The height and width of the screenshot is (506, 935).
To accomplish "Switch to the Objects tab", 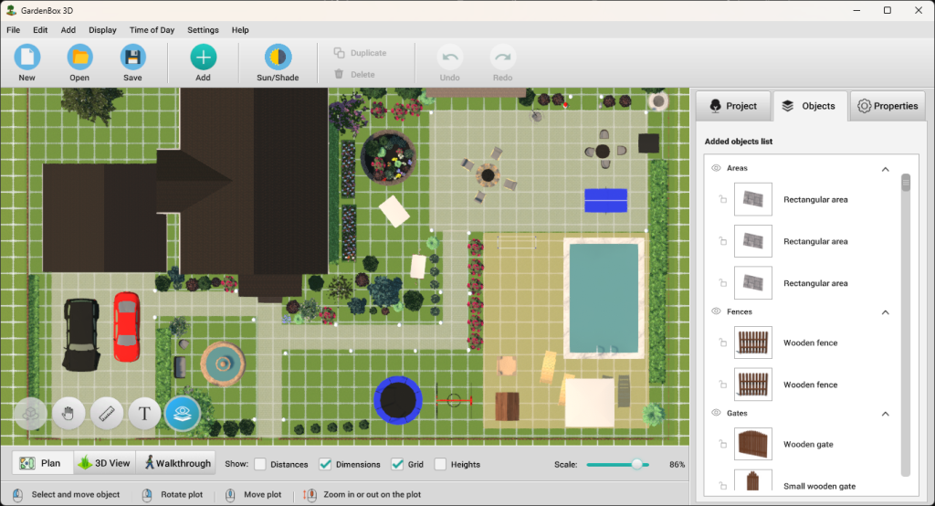I will pos(809,106).
